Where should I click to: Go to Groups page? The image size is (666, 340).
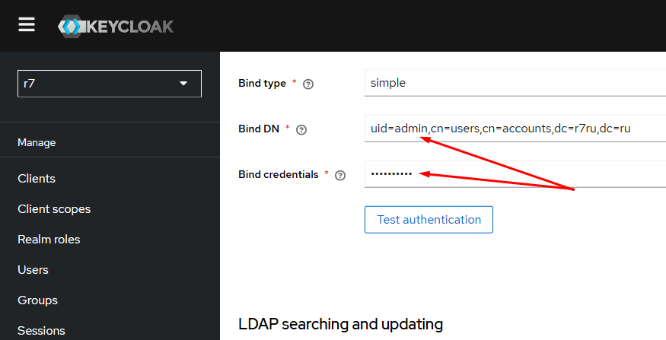coord(37,300)
